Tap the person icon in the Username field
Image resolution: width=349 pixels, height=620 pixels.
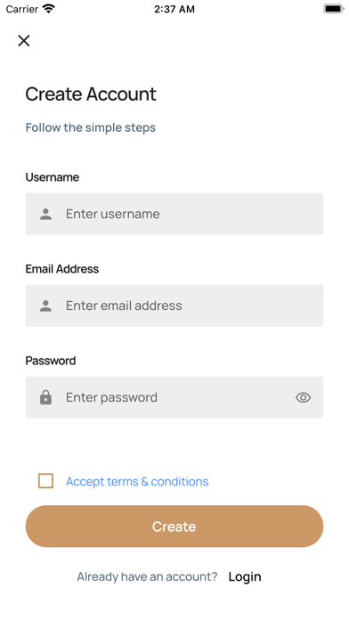click(x=45, y=214)
